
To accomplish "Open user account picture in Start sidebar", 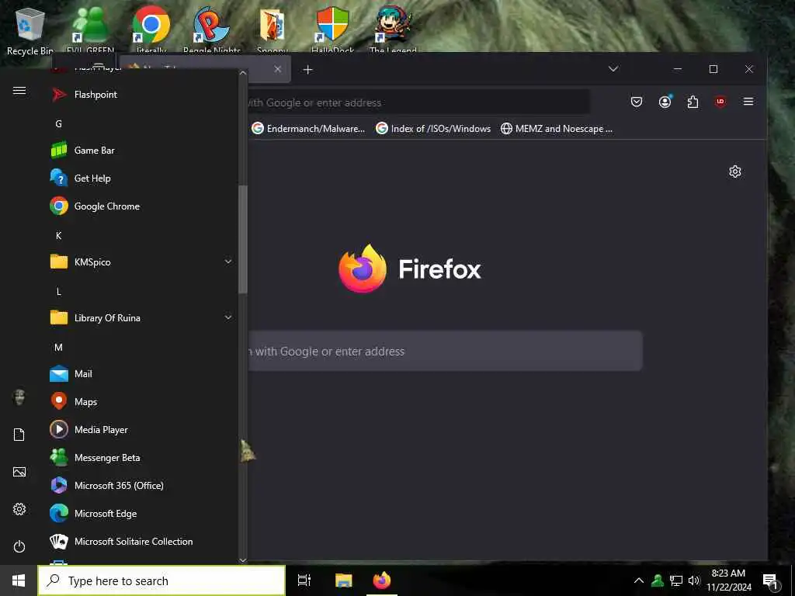I will coord(19,397).
